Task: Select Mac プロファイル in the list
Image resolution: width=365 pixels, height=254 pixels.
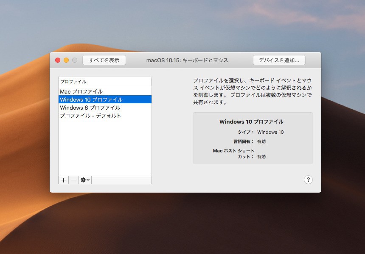Action: pyautogui.click(x=105, y=91)
